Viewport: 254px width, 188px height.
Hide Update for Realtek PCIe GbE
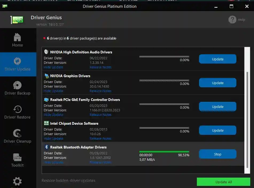pyautogui.click(x=53, y=115)
